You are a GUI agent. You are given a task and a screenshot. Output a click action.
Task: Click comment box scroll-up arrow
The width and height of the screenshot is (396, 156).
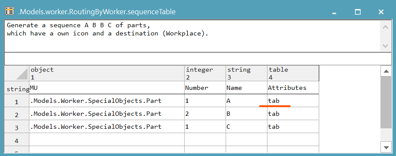click(385, 27)
